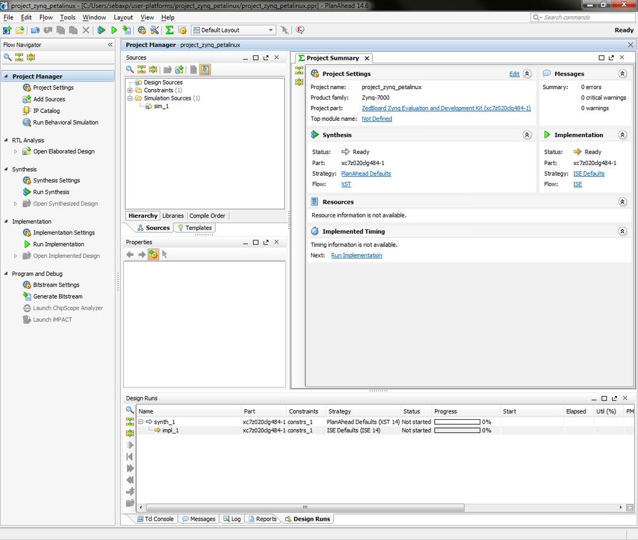Click the back arrow in Properties panel
The width and height of the screenshot is (638, 540).
coord(130,255)
